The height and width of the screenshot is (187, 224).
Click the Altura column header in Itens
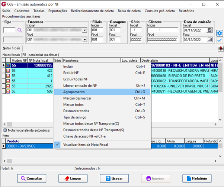click(175, 141)
